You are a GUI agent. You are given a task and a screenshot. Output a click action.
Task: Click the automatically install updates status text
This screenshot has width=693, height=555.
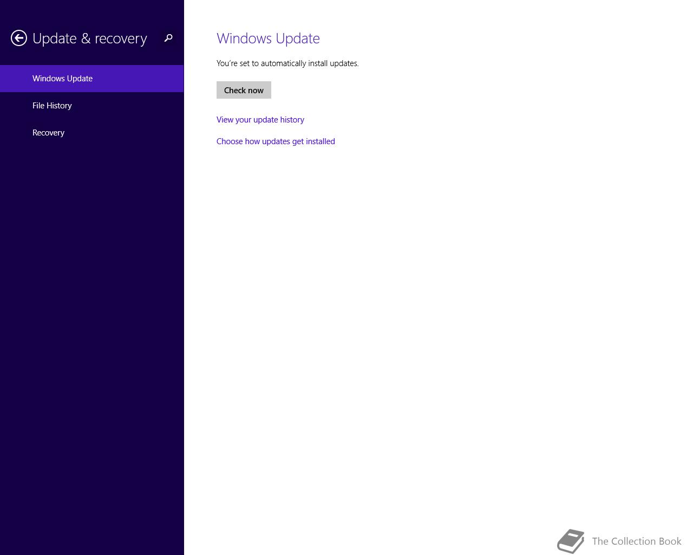(x=287, y=63)
